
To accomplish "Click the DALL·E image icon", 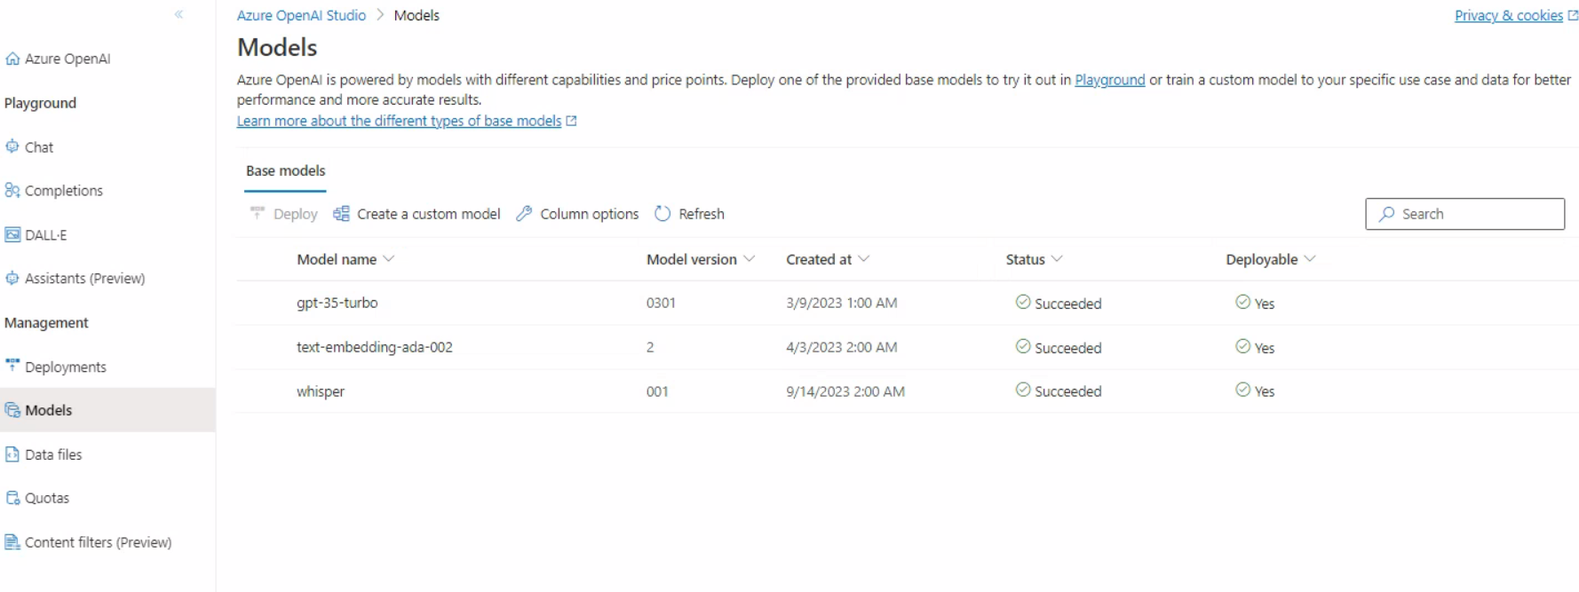I will click(x=12, y=234).
